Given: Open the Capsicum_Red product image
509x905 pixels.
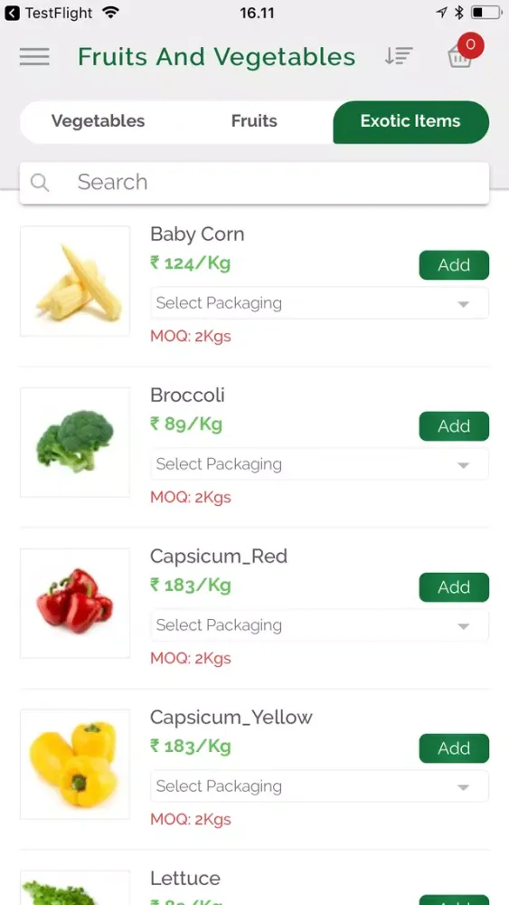Looking at the screenshot, I should (x=75, y=603).
